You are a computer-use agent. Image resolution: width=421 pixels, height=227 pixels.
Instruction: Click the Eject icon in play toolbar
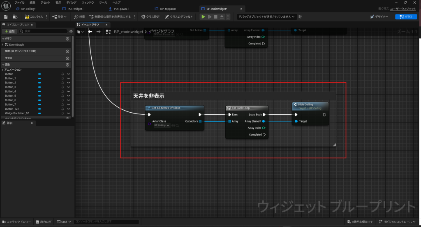tap(222, 17)
